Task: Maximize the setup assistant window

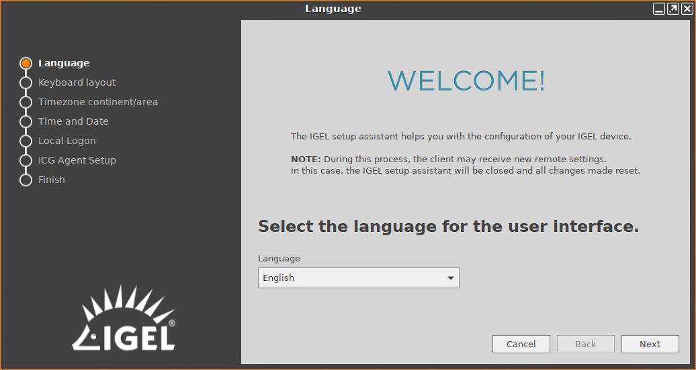Action: coord(672,9)
